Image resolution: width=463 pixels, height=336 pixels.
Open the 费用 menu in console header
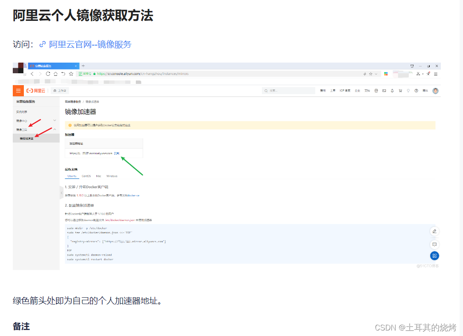point(323,91)
